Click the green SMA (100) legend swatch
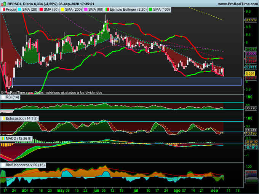Image resolution: width=259 pixels, height=194 pixels. [151, 9]
